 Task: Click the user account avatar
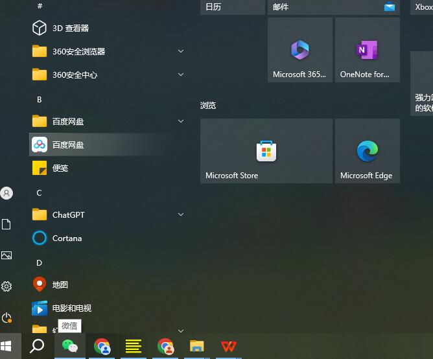click(7, 193)
